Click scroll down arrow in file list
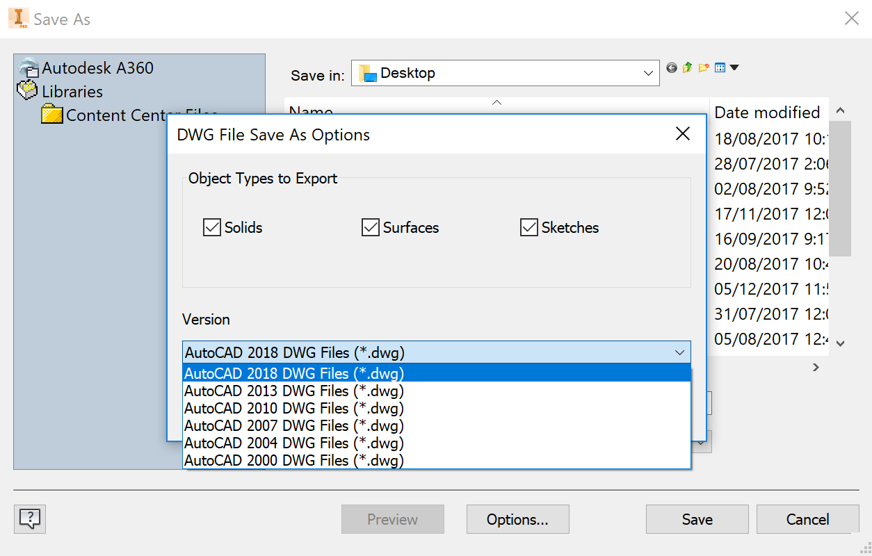The height and width of the screenshot is (556, 872). click(x=840, y=343)
